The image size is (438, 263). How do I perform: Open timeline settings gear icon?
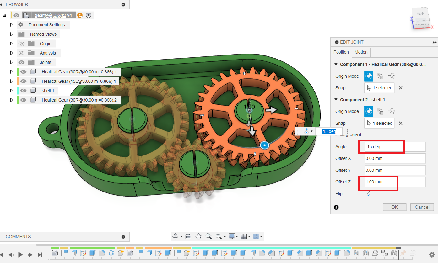[432, 255]
